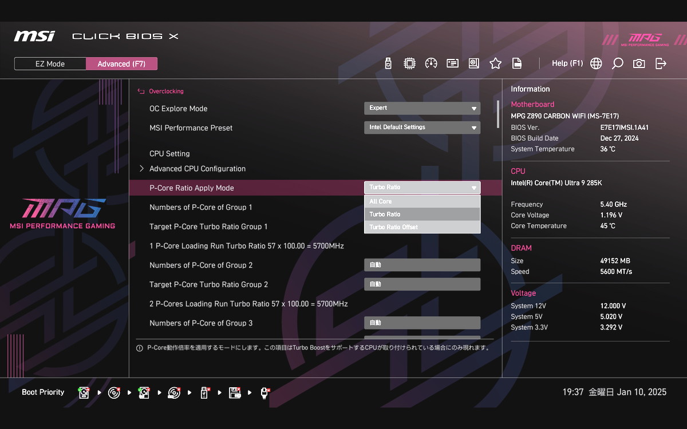Open the M-Flash USB update icon
This screenshot has width=687, height=429.
pos(388,63)
